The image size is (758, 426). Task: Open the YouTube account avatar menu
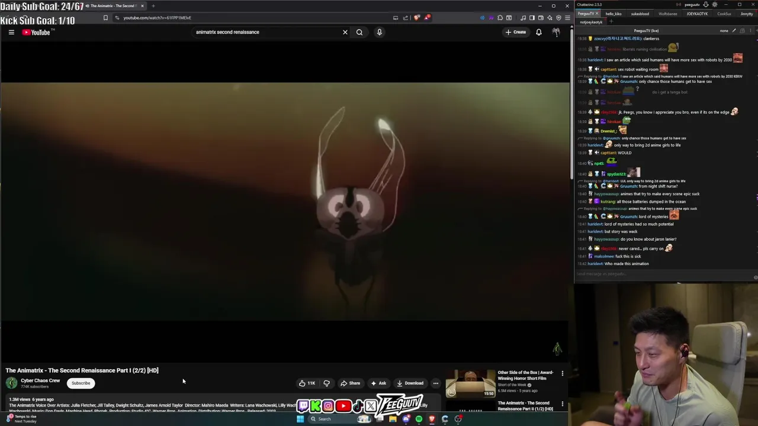pos(556,33)
